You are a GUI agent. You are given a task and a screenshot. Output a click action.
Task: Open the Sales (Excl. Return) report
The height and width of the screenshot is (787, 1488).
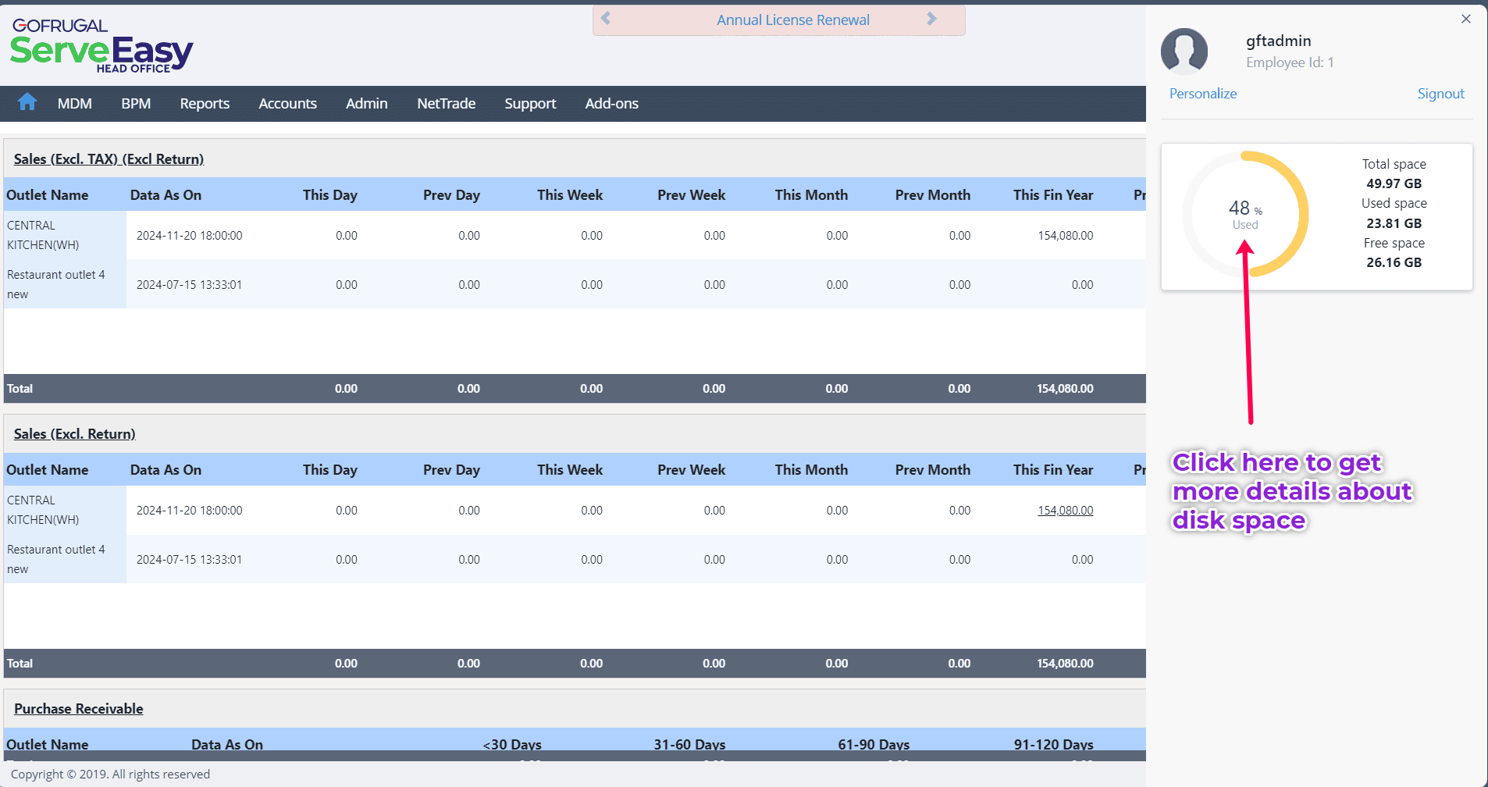pos(75,434)
